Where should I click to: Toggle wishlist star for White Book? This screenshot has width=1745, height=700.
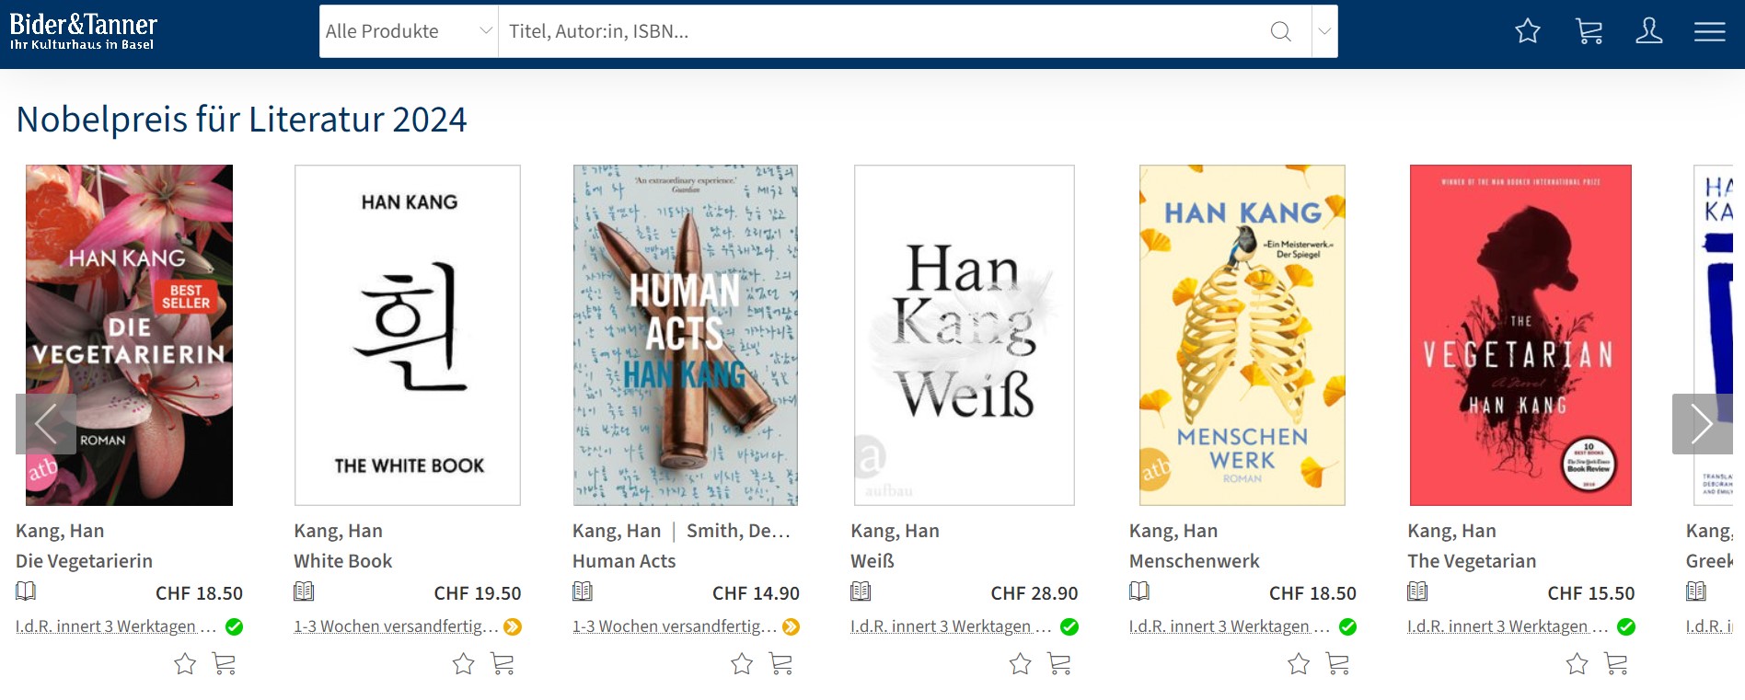(464, 663)
